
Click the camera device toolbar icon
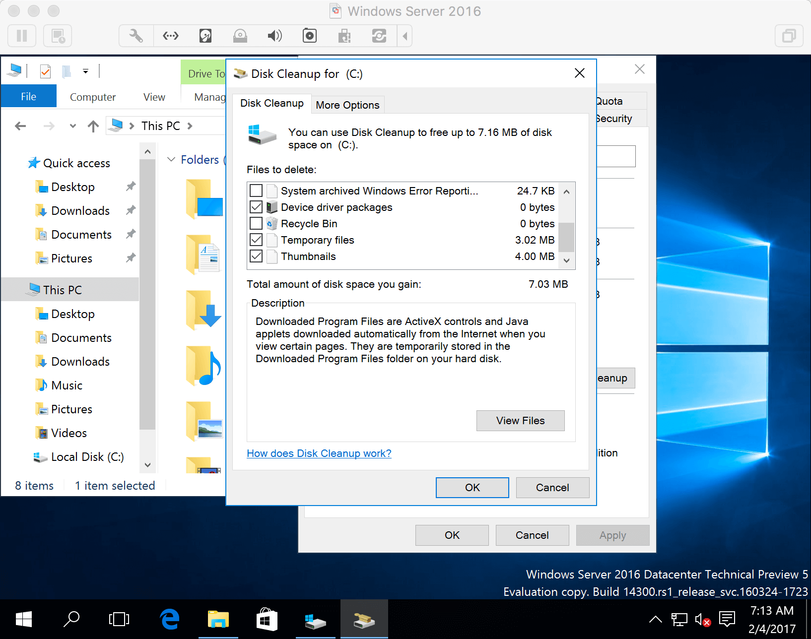(310, 36)
